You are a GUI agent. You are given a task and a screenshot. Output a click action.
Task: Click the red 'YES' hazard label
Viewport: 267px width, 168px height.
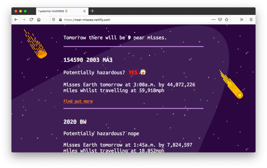click(x=133, y=73)
